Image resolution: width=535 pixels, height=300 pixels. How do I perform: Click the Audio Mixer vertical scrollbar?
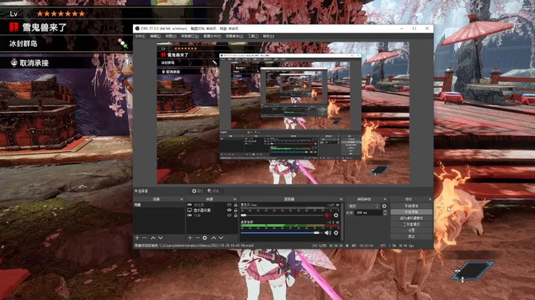342,221
